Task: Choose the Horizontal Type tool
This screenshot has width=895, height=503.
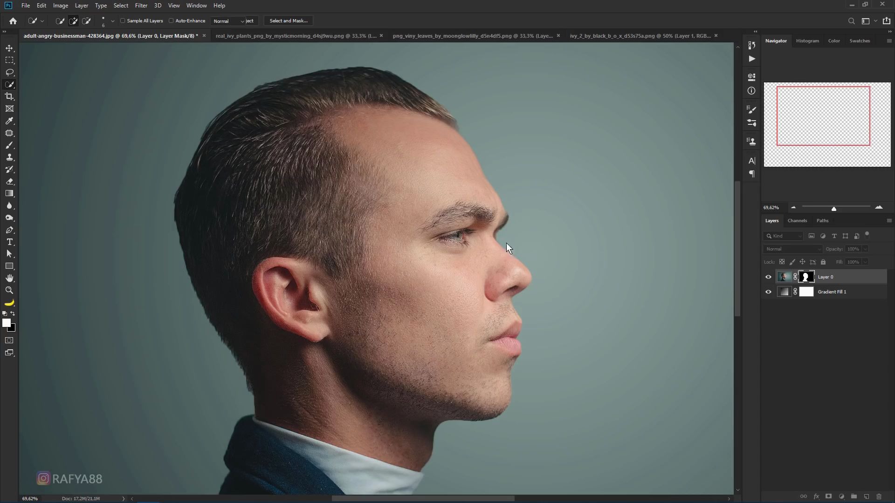Action: pyautogui.click(x=9, y=242)
